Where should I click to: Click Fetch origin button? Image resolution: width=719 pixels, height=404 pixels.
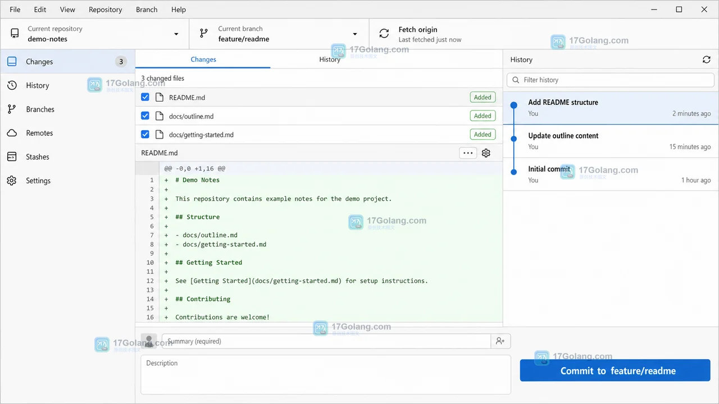tap(436, 34)
